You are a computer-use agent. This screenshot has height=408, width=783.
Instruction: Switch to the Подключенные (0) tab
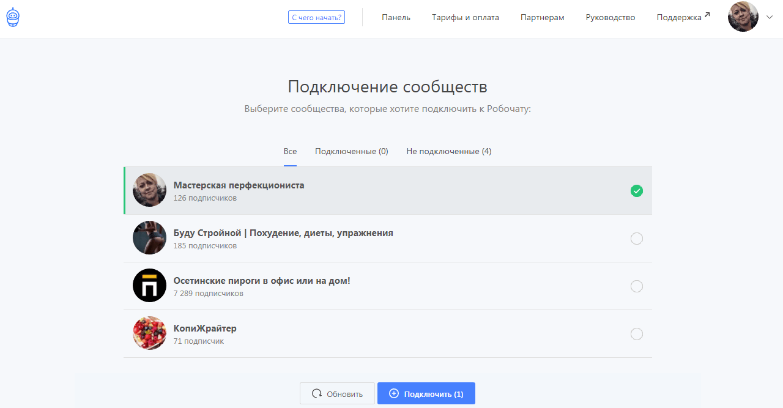(x=352, y=151)
